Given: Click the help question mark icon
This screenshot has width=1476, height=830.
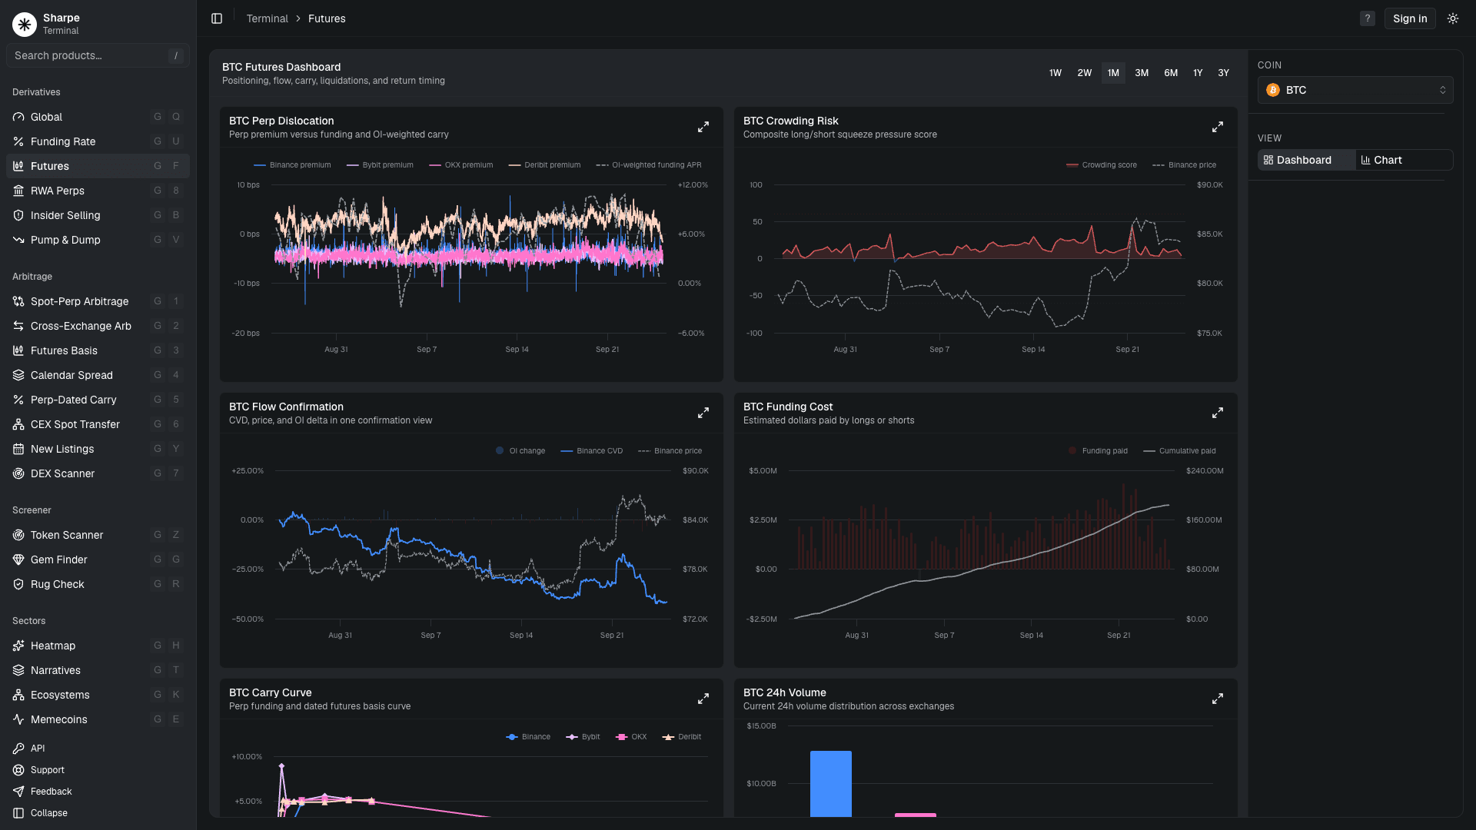Looking at the screenshot, I should pyautogui.click(x=1367, y=18).
